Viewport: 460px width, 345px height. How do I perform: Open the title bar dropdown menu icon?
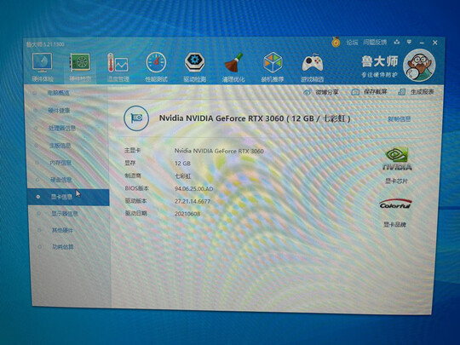pos(409,43)
